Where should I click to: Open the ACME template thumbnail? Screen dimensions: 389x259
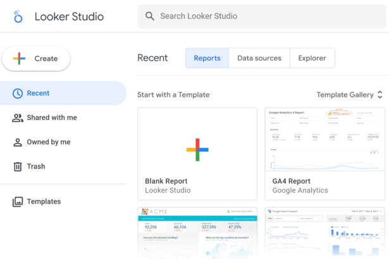tap(197, 232)
